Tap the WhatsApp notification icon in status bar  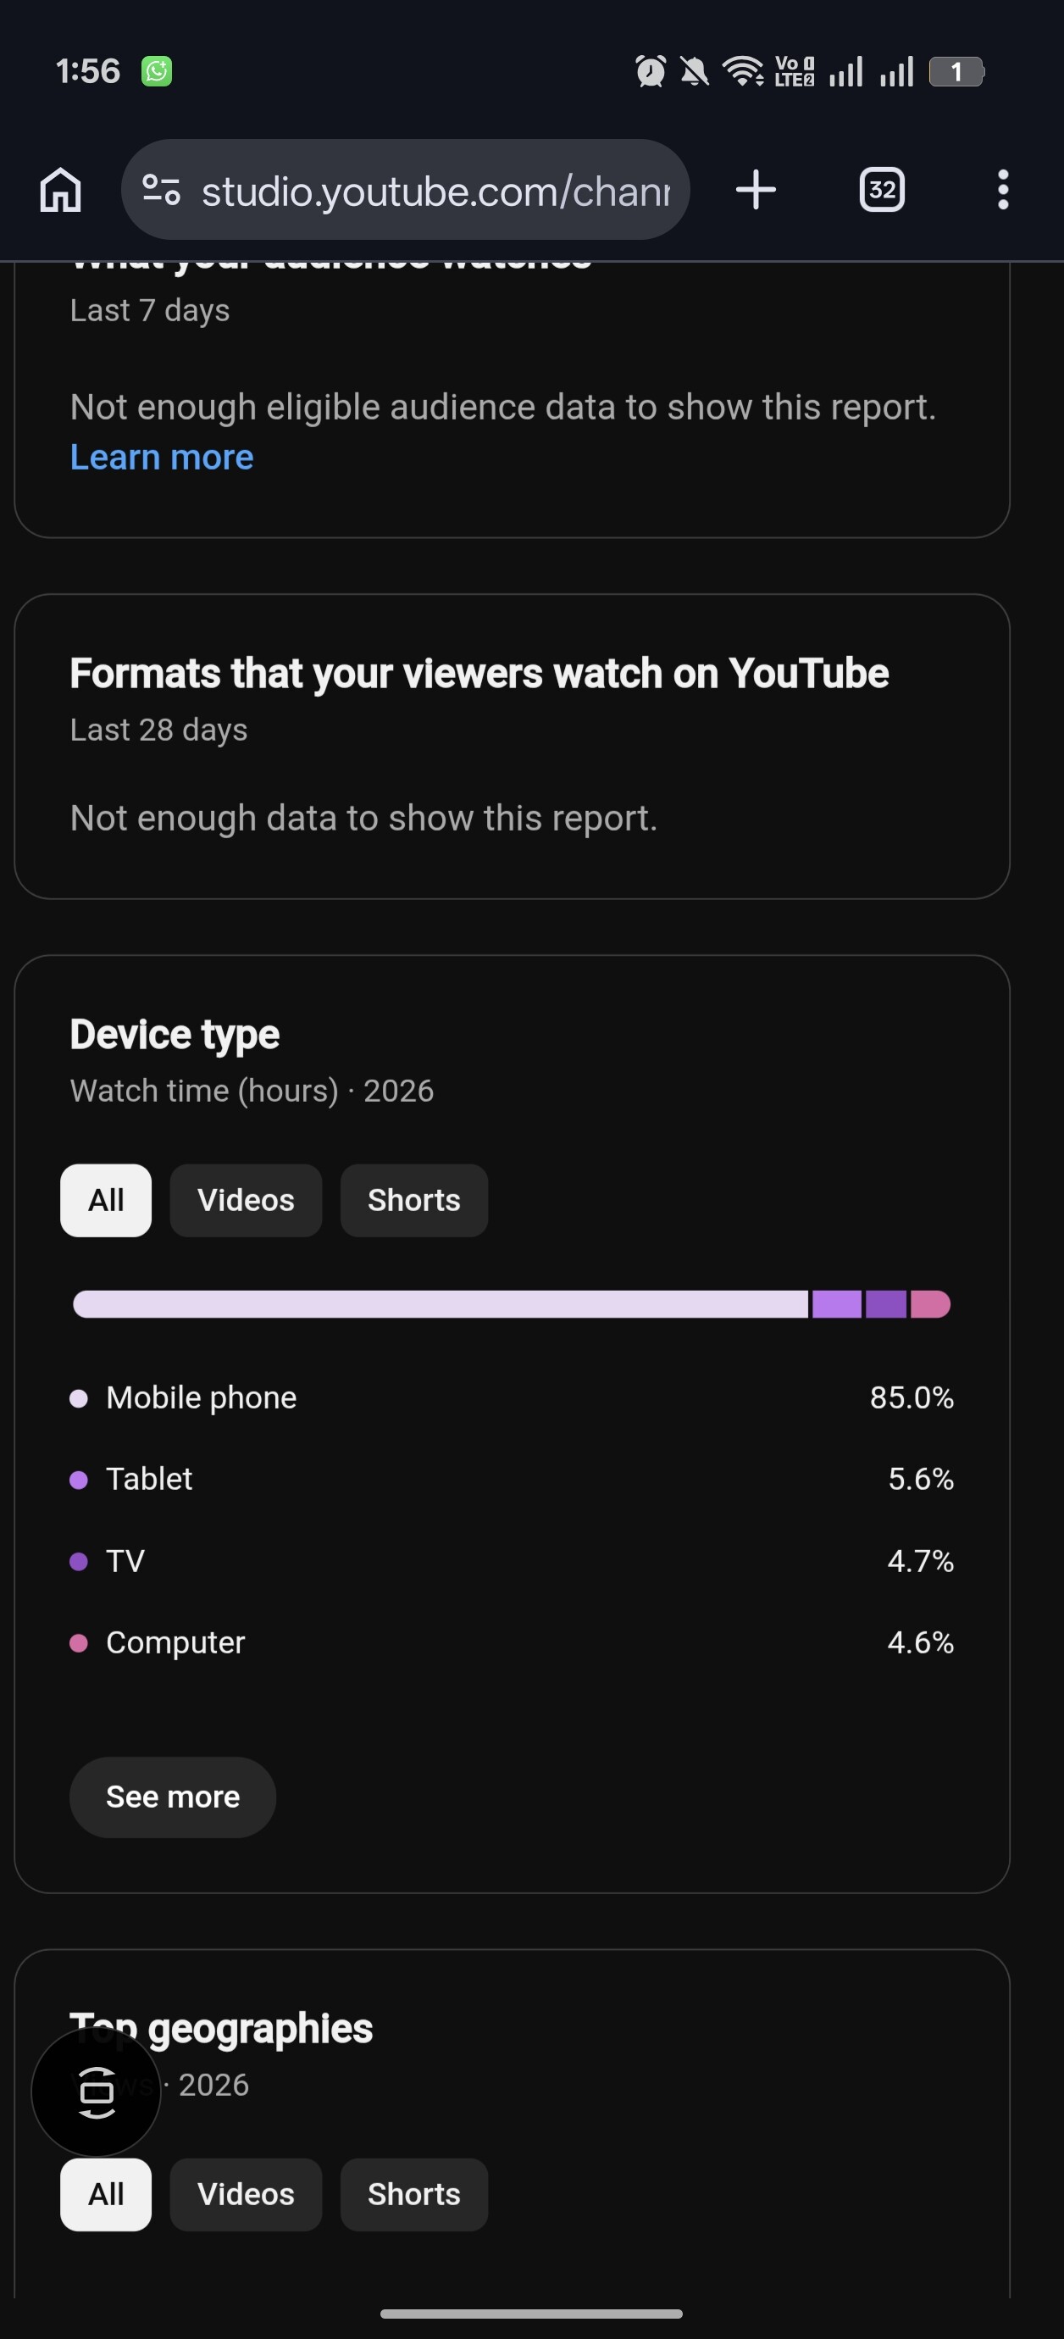click(157, 71)
